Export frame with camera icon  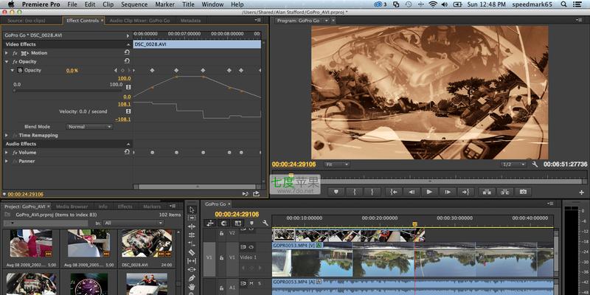pyautogui.click(x=523, y=192)
